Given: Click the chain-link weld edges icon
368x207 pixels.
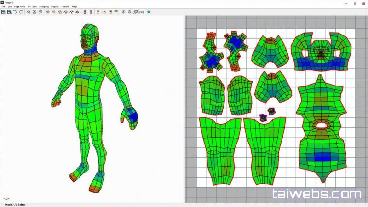Looking at the screenshot, I should (40, 11).
